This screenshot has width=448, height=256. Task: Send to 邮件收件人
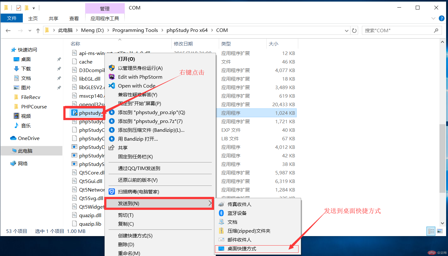click(x=257, y=240)
